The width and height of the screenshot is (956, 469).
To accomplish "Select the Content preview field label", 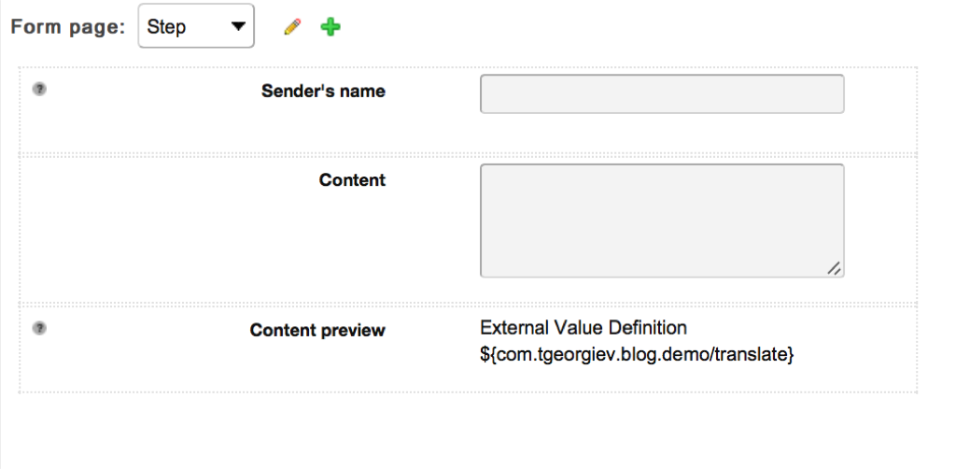I will click(x=317, y=330).
